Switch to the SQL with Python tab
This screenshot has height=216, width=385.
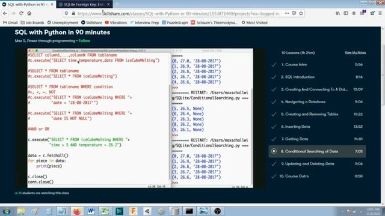28,4
